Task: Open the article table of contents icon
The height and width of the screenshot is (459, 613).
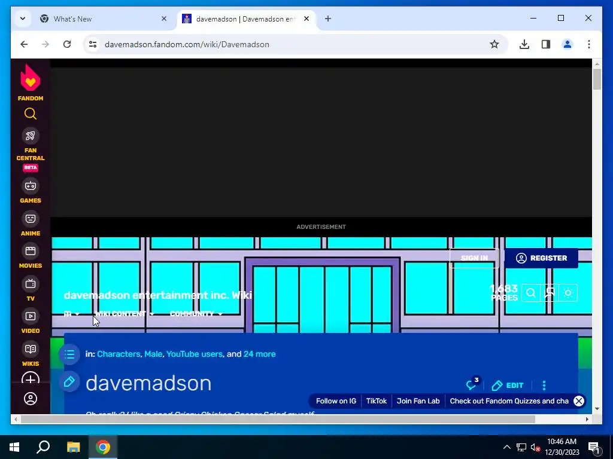Action: coord(69,354)
